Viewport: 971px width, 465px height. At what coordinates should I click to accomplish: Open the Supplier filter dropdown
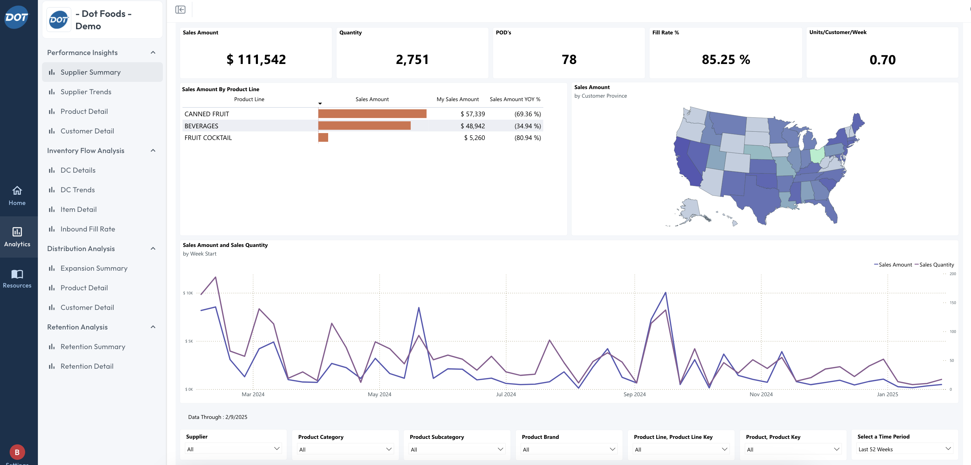(x=233, y=449)
